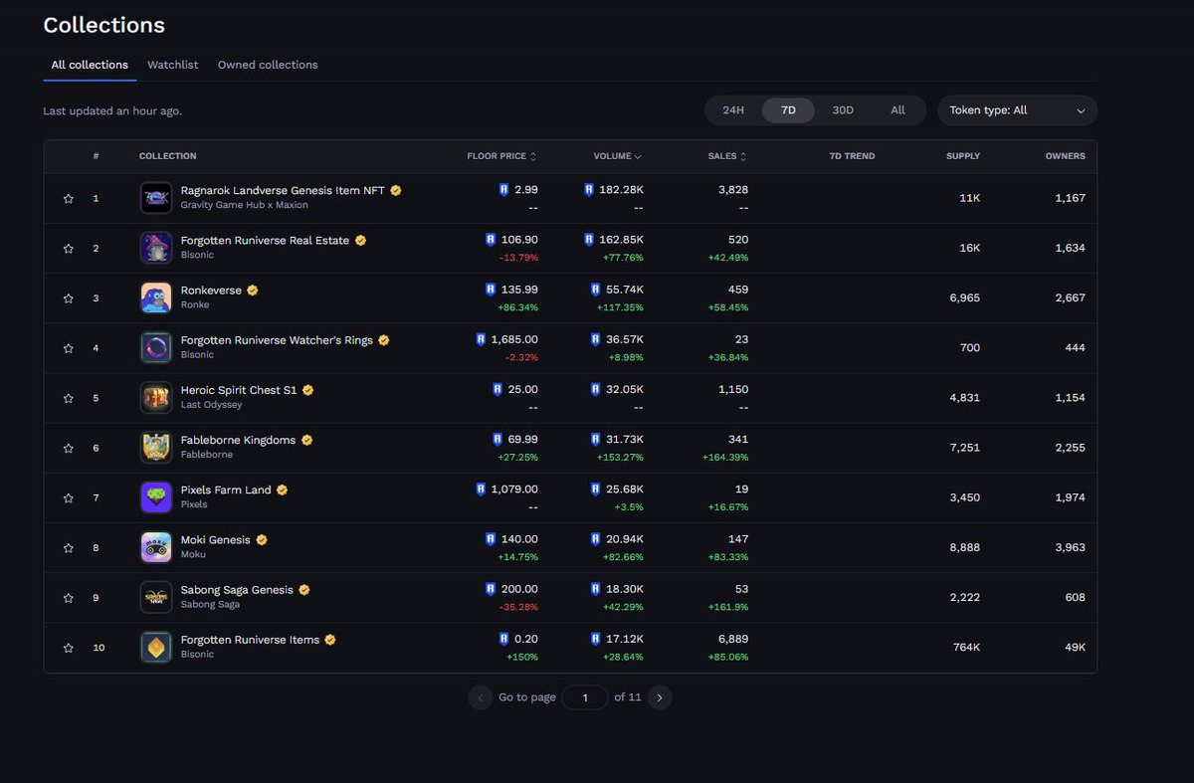
Task: Star the Forgotten Runiverse Watcher's Rings row
Action: pyautogui.click(x=69, y=348)
